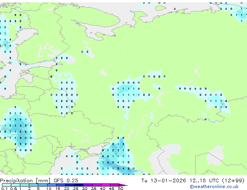Click the 15–20 mm legend color swatch
Screen dimensions: 247x190
[x=61, y=185]
